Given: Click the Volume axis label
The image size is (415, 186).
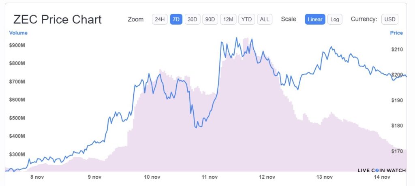Looking at the screenshot, I should point(18,33).
